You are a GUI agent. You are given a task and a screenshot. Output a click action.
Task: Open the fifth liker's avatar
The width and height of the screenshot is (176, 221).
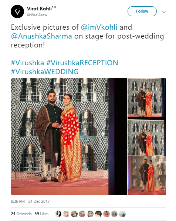coord(90,214)
